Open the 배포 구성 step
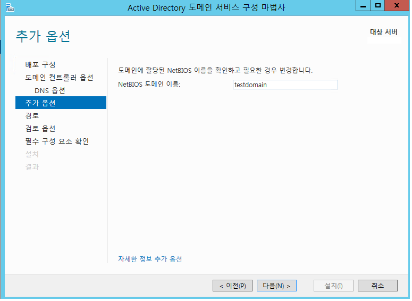This screenshot has height=301, width=412. [x=40, y=65]
